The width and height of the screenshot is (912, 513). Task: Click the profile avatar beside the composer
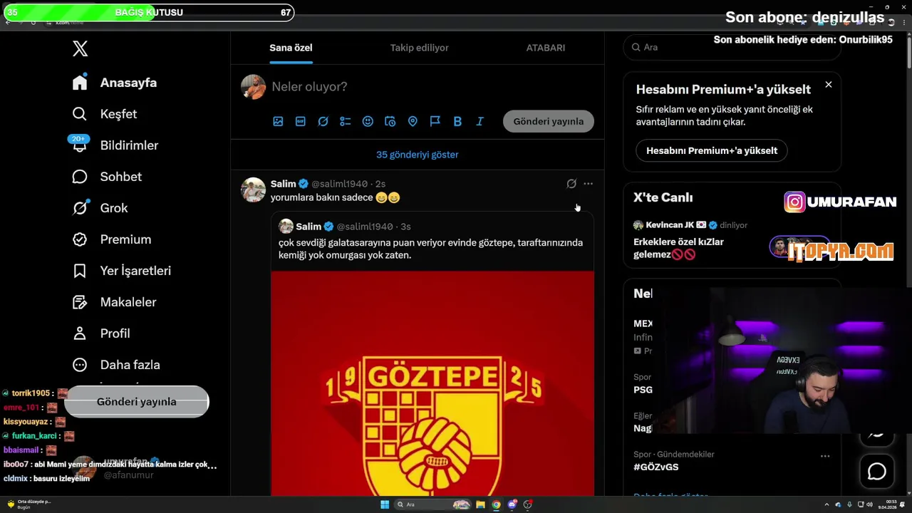point(253,87)
